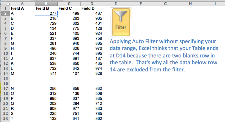
Task: Select the blue explanatory text box
Action: (x=164, y=56)
